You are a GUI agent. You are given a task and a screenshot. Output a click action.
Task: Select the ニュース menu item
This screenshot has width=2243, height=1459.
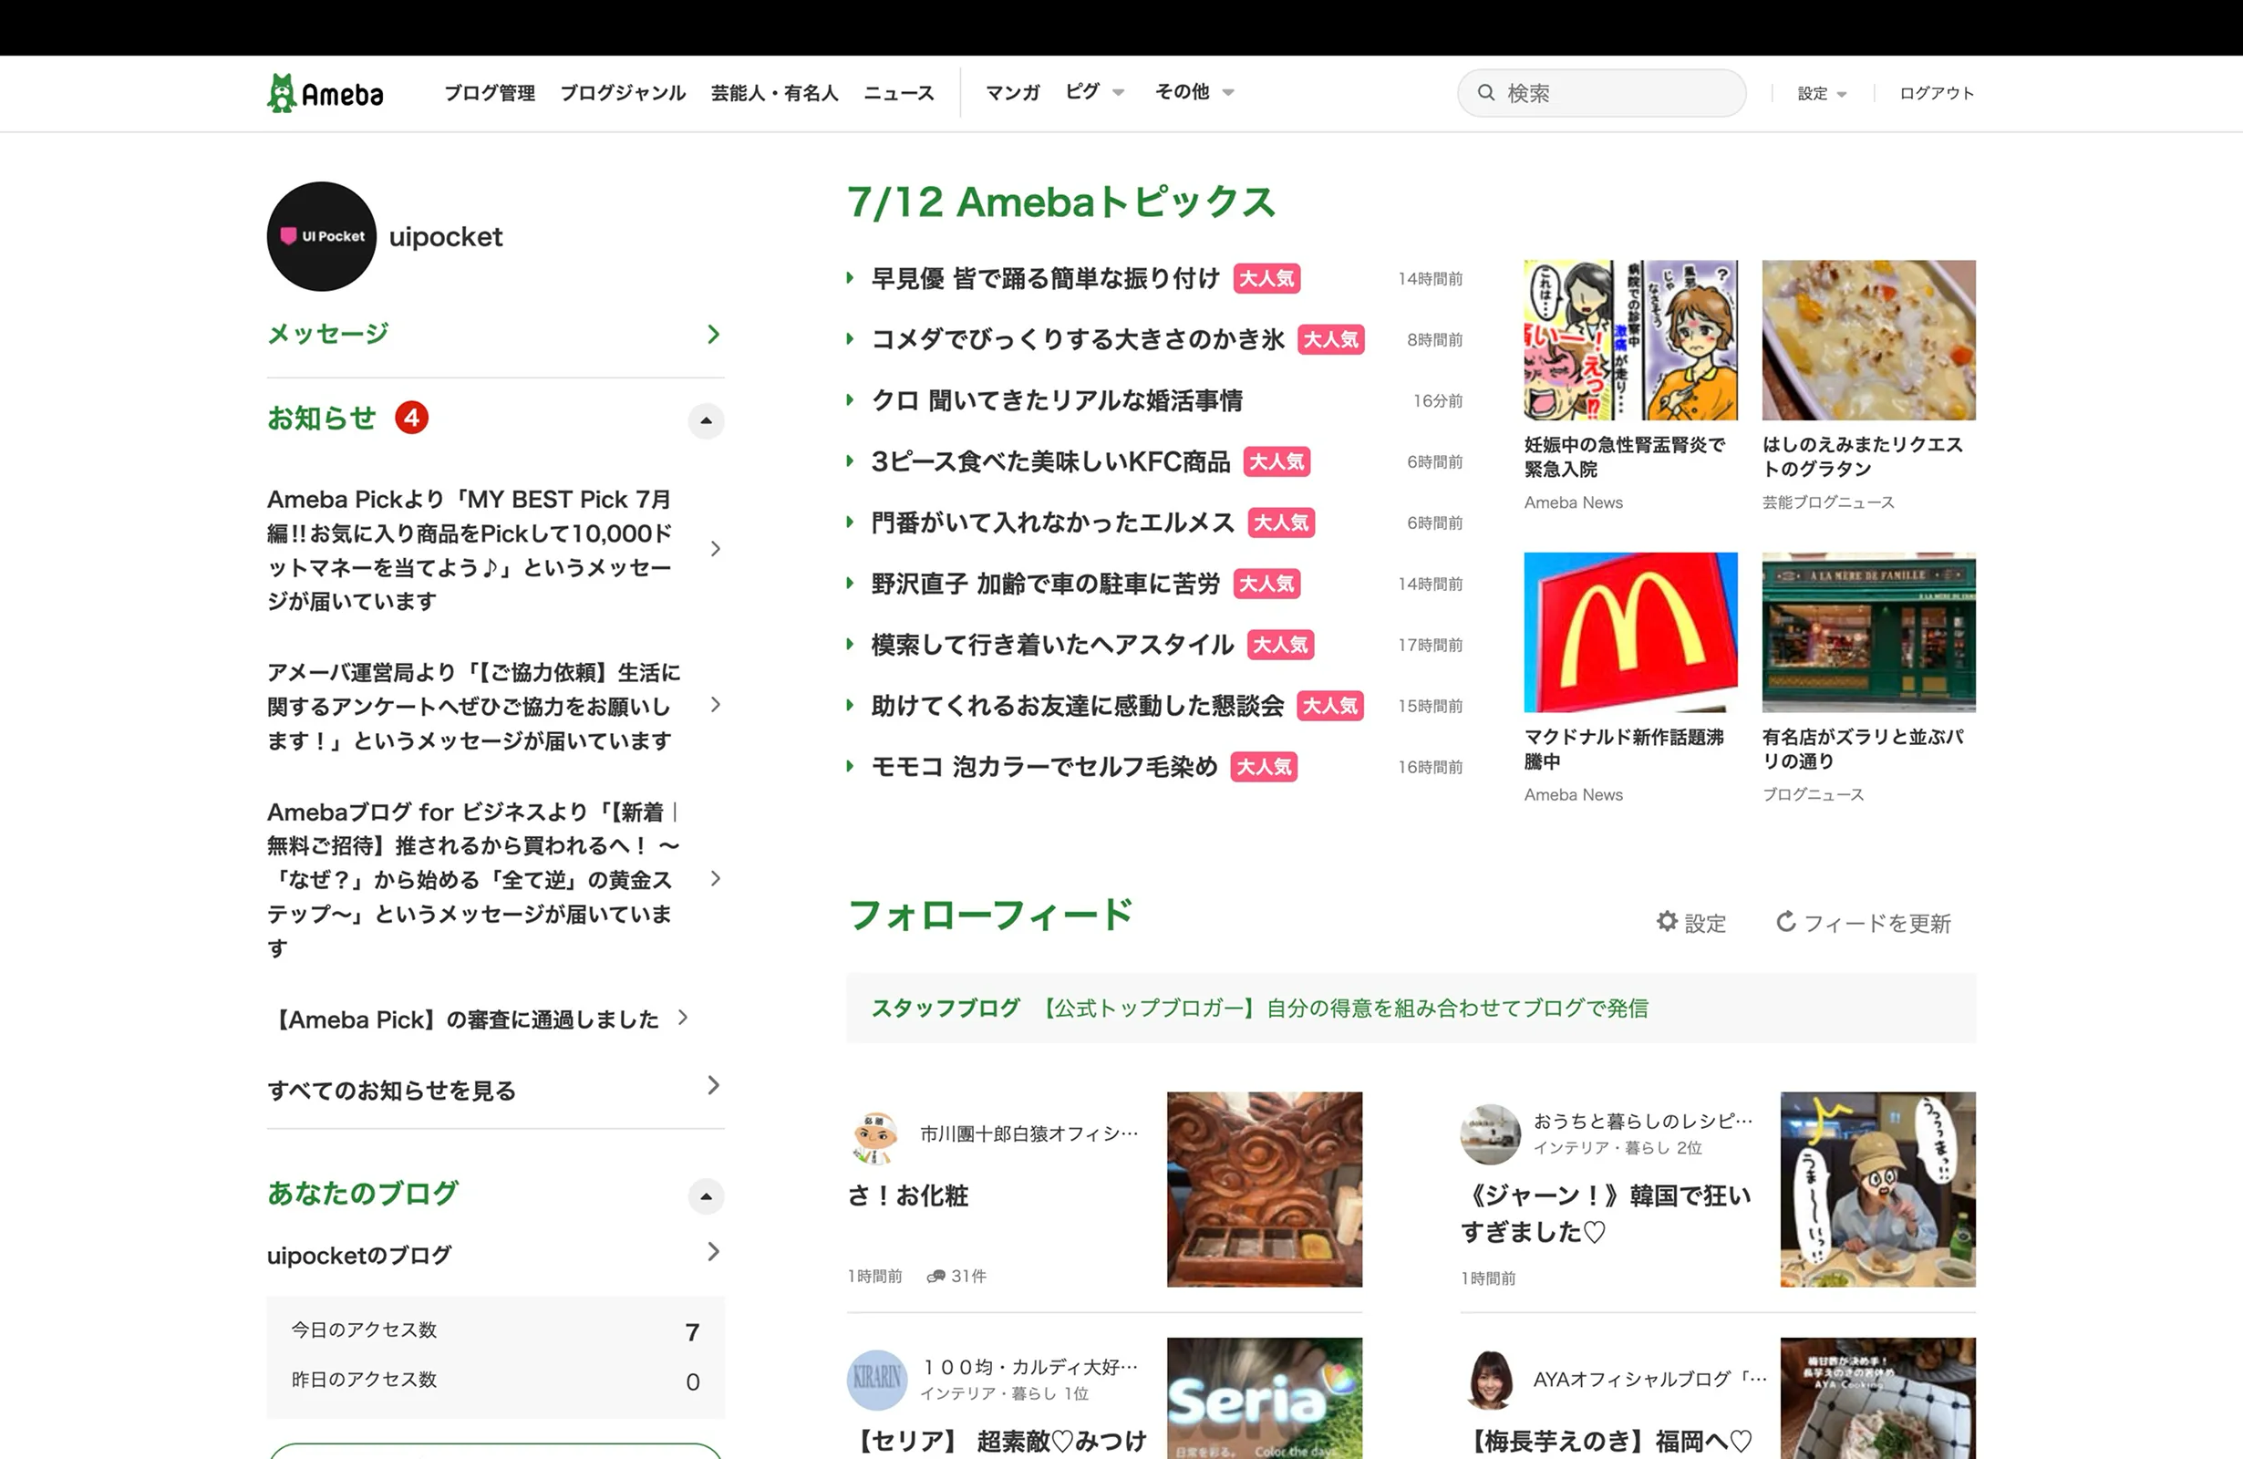click(x=898, y=92)
